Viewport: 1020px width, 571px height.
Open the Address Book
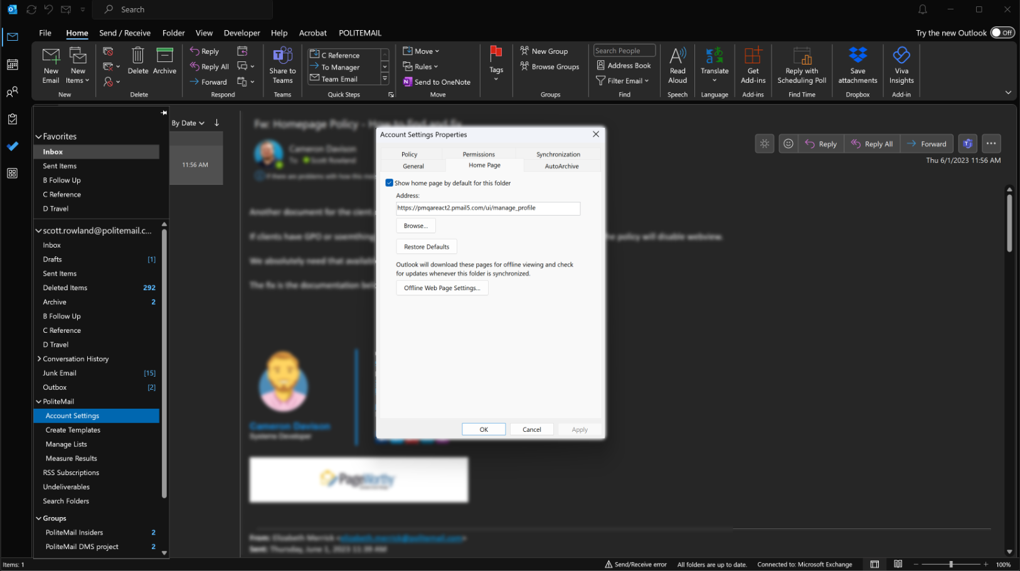624,65
